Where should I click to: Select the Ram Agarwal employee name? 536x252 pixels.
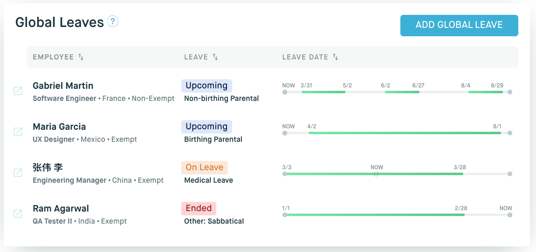61,208
